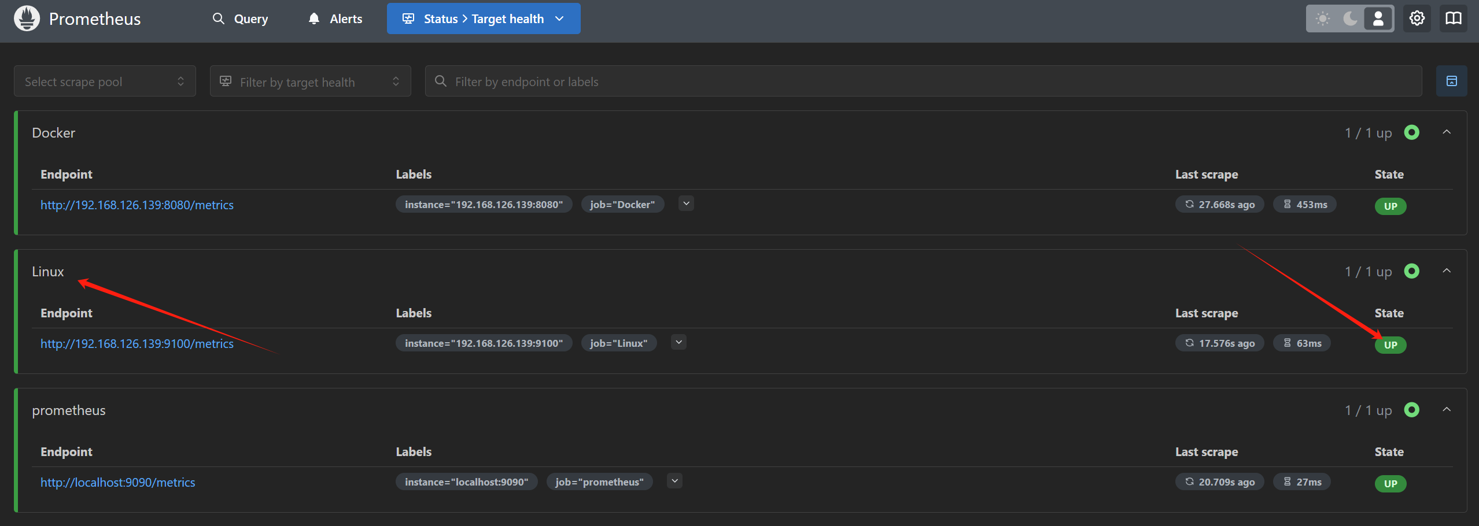Click the instance="192.168.126.139:9100" label badge
Image resolution: width=1479 pixels, height=526 pixels.
[484, 343]
